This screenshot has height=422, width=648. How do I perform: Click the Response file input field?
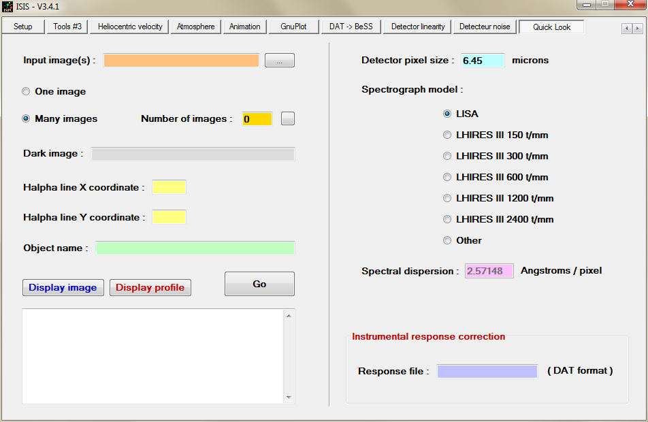[x=487, y=371]
